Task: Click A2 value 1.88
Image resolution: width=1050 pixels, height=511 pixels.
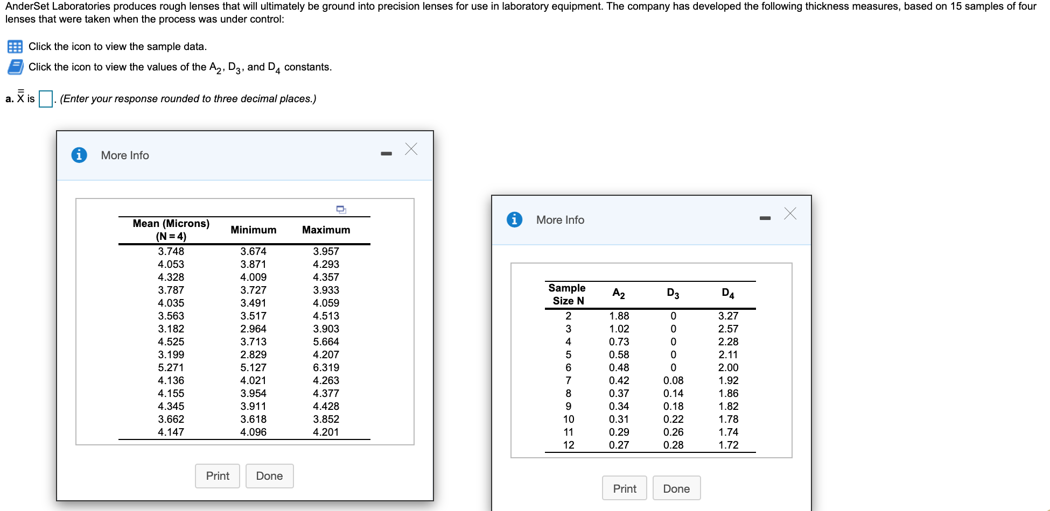Action: pyautogui.click(x=619, y=316)
